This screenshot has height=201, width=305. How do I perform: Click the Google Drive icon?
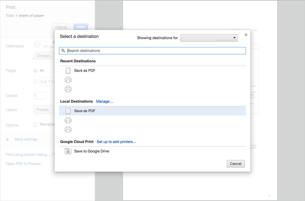68,151
